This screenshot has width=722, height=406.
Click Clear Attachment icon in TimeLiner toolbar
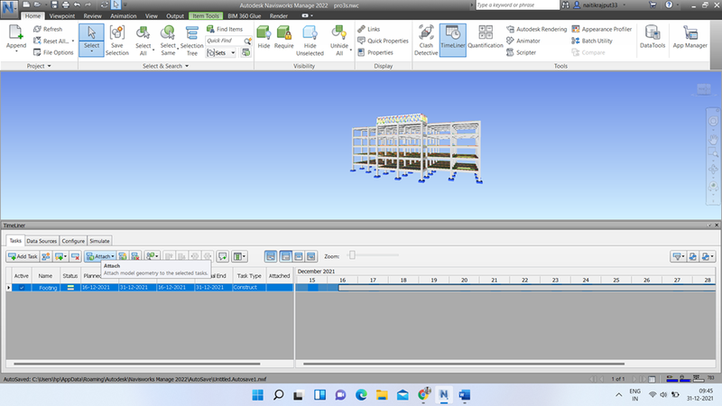(x=134, y=256)
